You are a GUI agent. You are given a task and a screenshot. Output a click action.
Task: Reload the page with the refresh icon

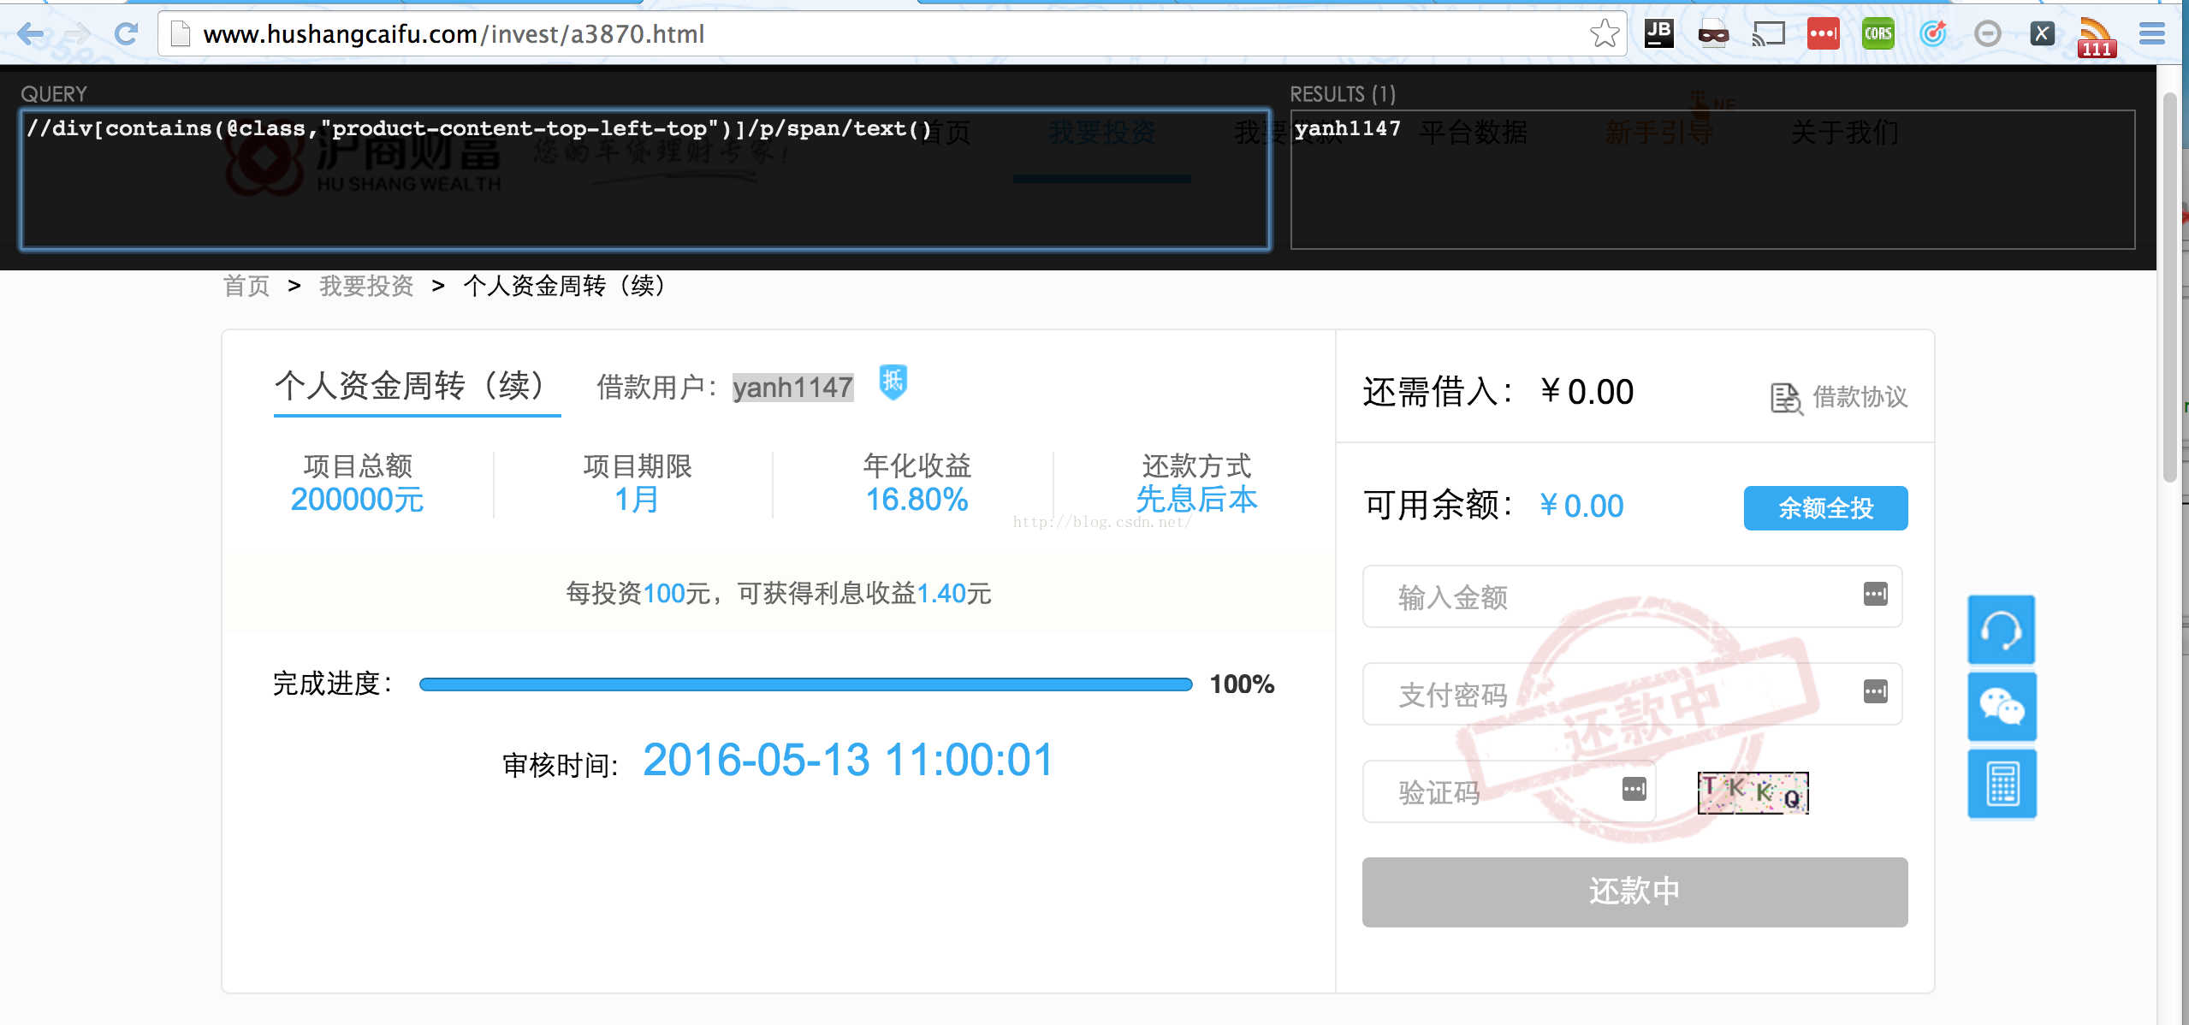point(127,34)
